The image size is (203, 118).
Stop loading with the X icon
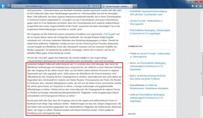point(99,6)
